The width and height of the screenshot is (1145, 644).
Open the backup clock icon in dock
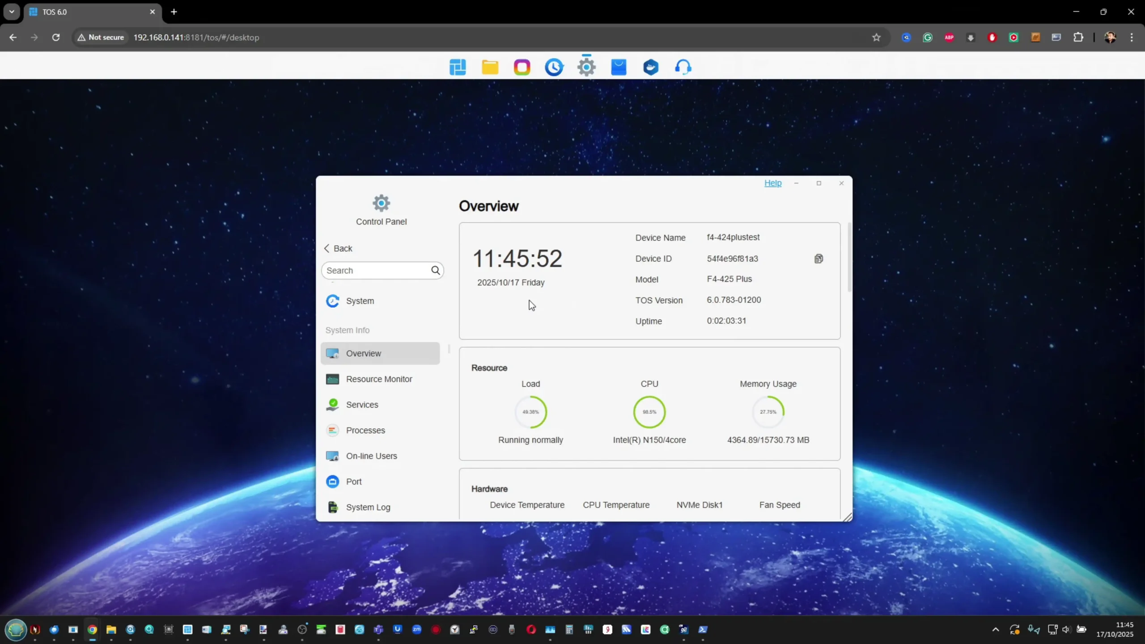[x=554, y=67]
